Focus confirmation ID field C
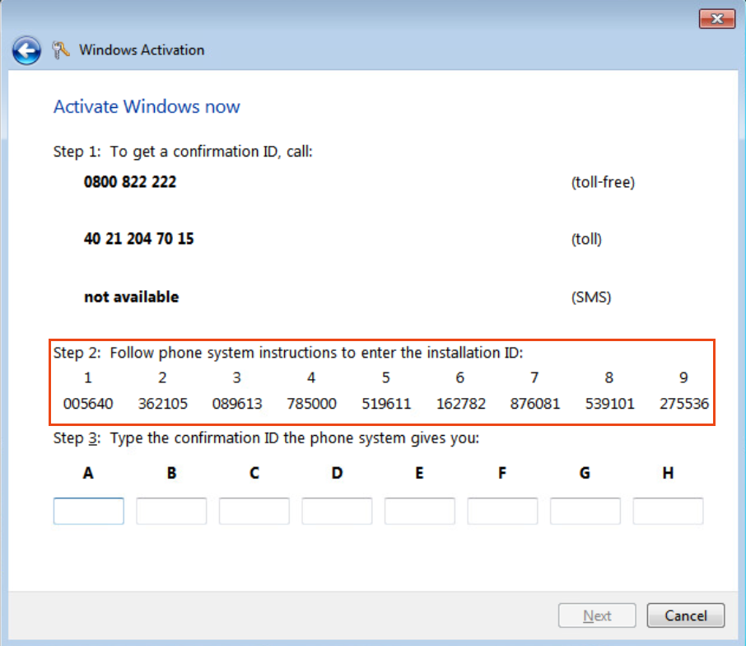The width and height of the screenshot is (746, 646). pyautogui.click(x=254, y=511)
